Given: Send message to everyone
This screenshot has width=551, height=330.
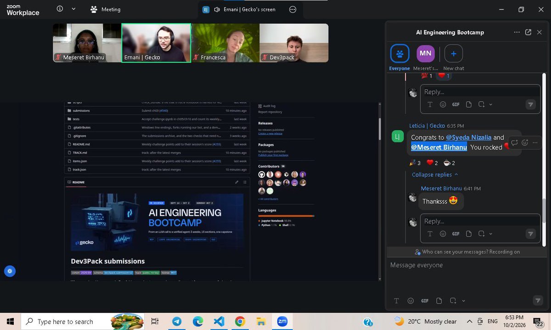Looking at the screenshot, I should pos(538,301).
